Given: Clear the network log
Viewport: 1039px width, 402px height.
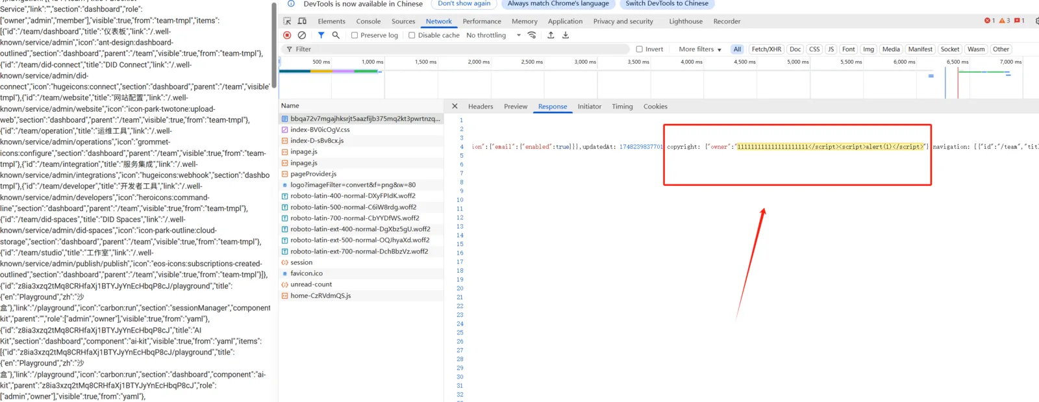Looking at the screenshot, I should click(x=302, y=35).
